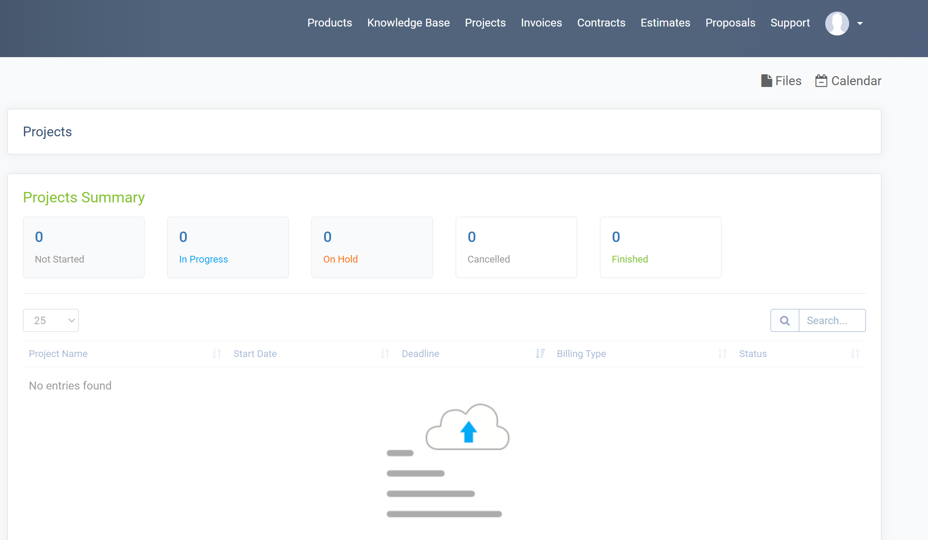Select the On Hold summary card
Screen dimensions: 928x540
tap(372, 247)
